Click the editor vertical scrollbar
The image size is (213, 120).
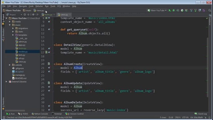pyautogui.click(x=207, y=67)
